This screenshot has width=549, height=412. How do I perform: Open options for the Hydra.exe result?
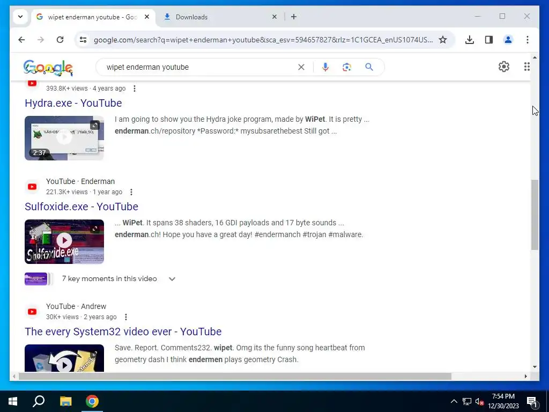point(135,89)
